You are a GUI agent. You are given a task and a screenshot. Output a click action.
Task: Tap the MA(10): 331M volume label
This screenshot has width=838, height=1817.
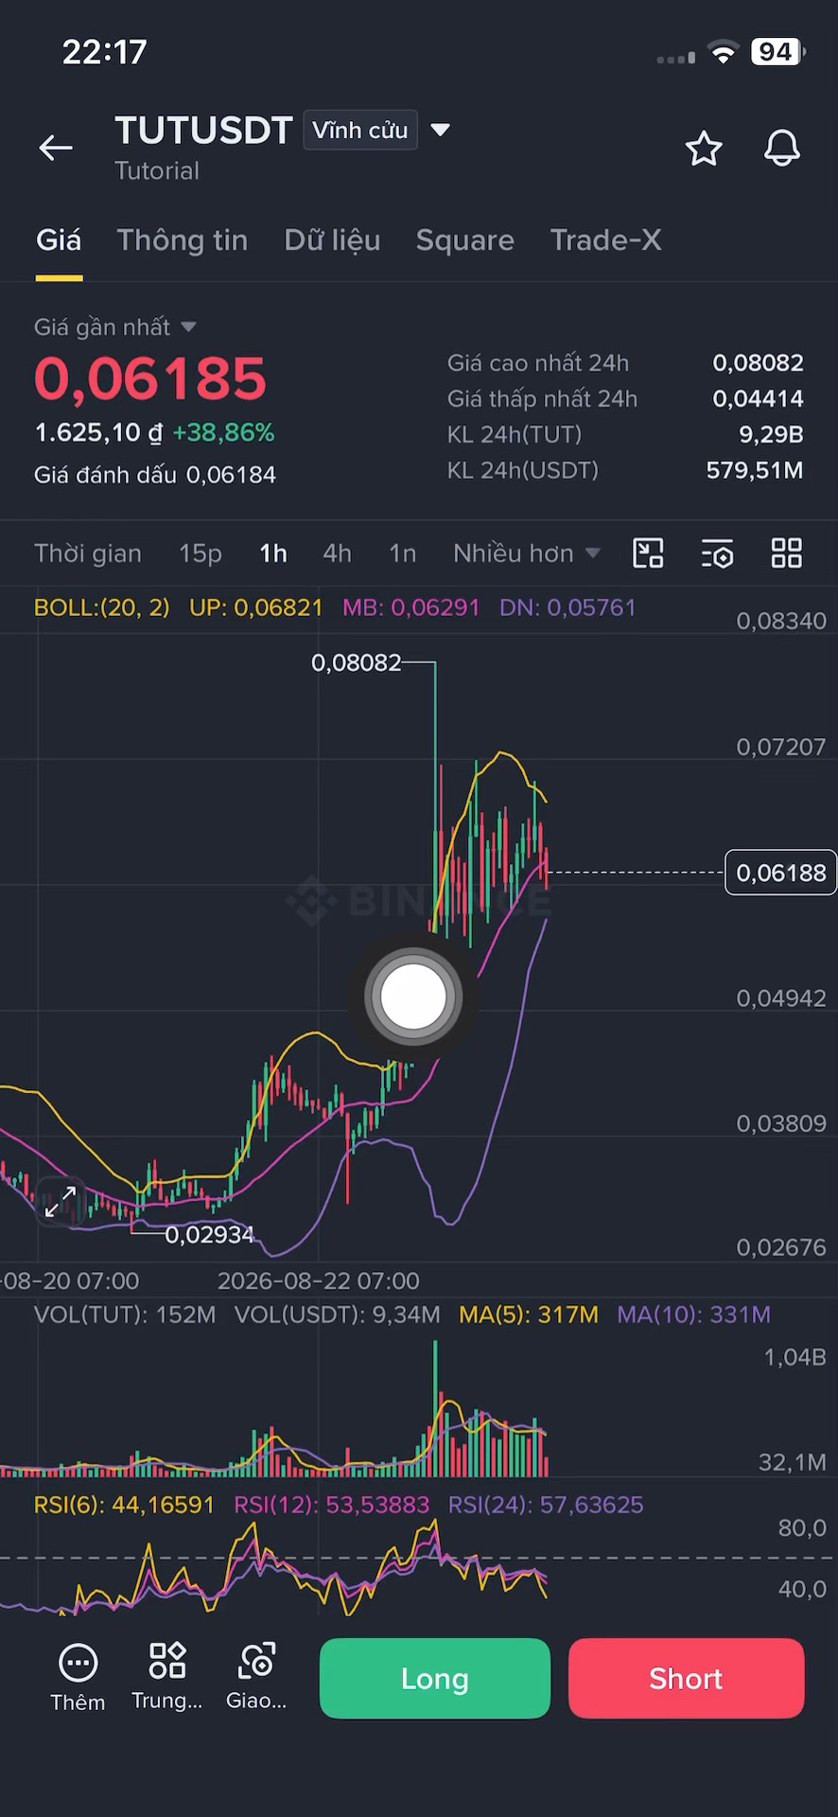coord(693,1314)
